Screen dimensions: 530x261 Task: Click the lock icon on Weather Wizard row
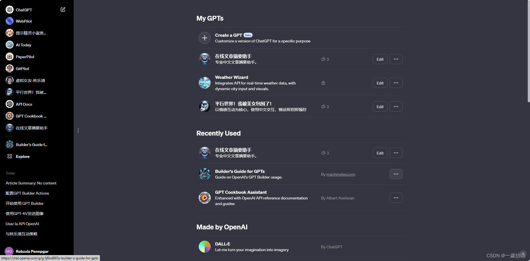(x=323, y=83)
